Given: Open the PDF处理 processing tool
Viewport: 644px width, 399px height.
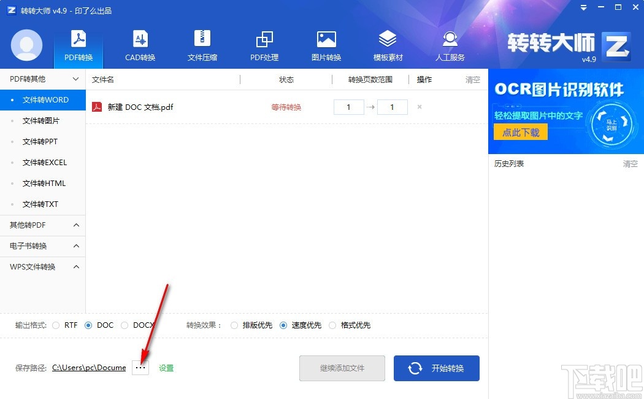Looking at the screenshot, I should (x=264, y=46).
